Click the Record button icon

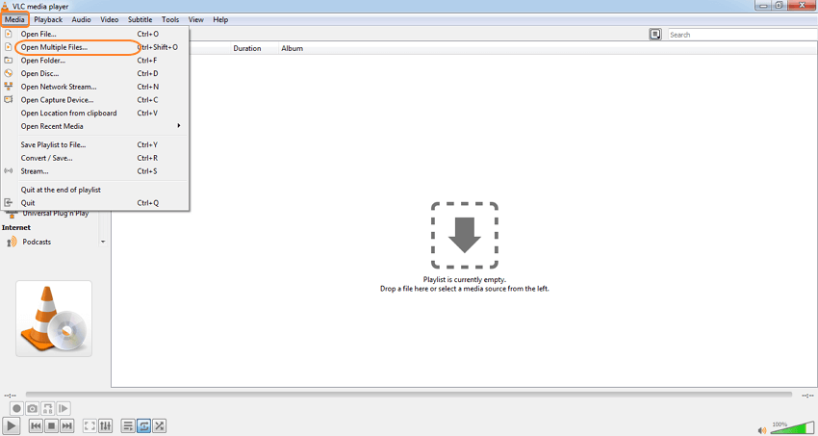coord(16,409)
